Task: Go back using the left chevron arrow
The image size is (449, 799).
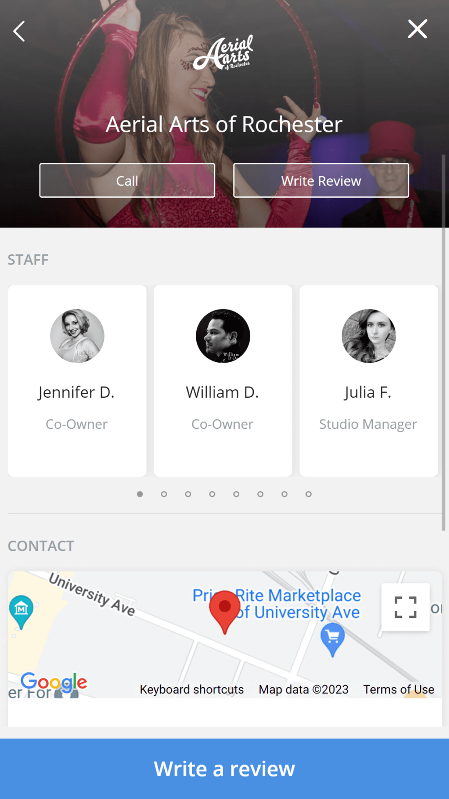Action: 19,31
